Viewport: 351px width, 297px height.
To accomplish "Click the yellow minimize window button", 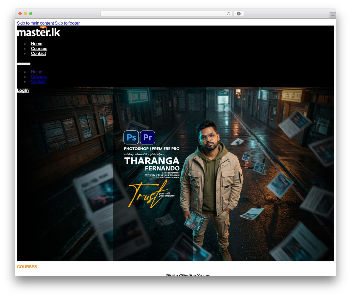I will pyautogui.click(x=25, y=14).
